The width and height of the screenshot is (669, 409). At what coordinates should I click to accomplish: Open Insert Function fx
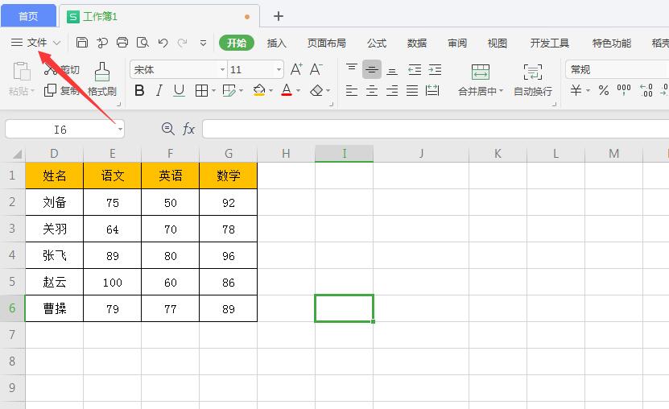[x=188, y=128]
